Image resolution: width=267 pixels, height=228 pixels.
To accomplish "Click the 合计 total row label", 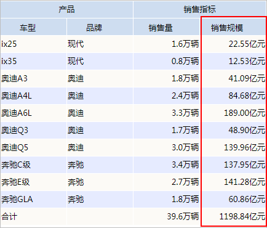I will coord(33,216).
